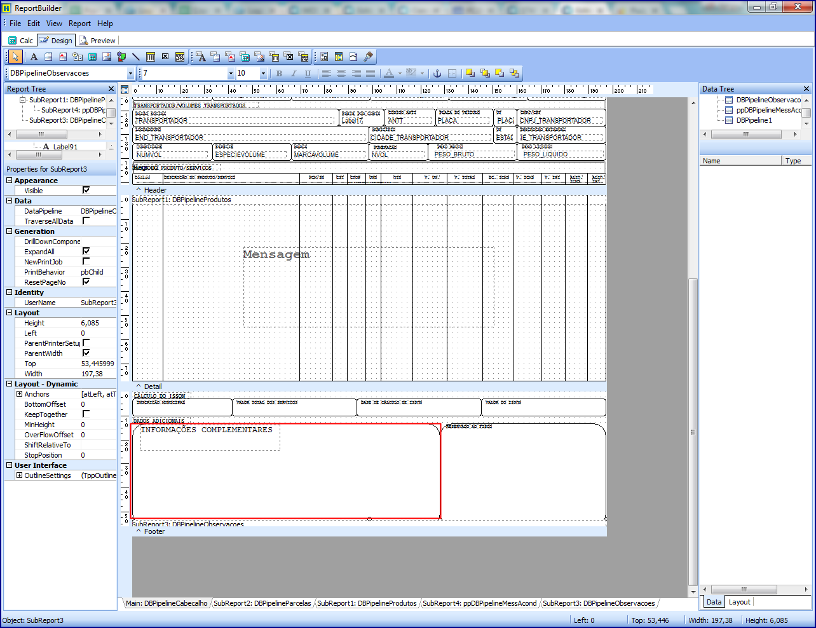The width and height of the screenshot is (816, 628).
Task: Pick the DBRichText data component tool
Action: pos(230,57)
